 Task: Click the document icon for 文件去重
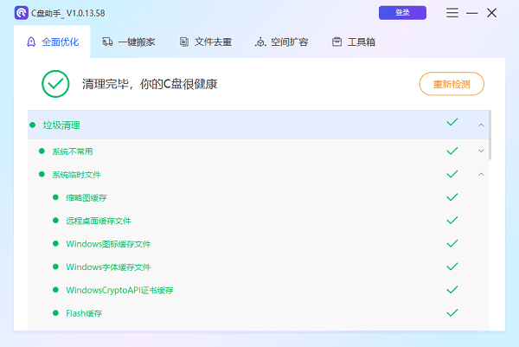[184, 42]
